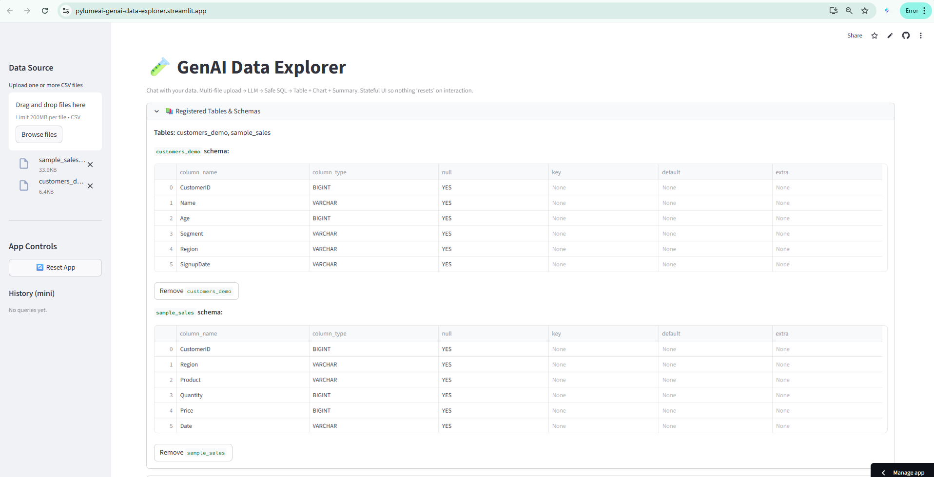Remove the customers_demo table
The height and width of the screenshot is (477, 934).
pyautogui.click(x=196, y=291)
